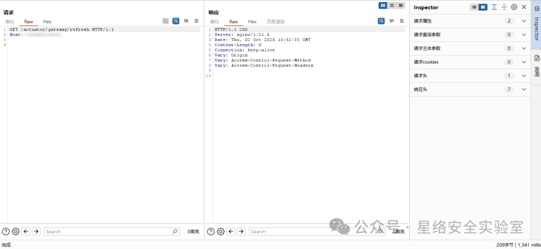541x249 pixels.
Task: Go to next match in response search
Action: click(x=241, y=231)
